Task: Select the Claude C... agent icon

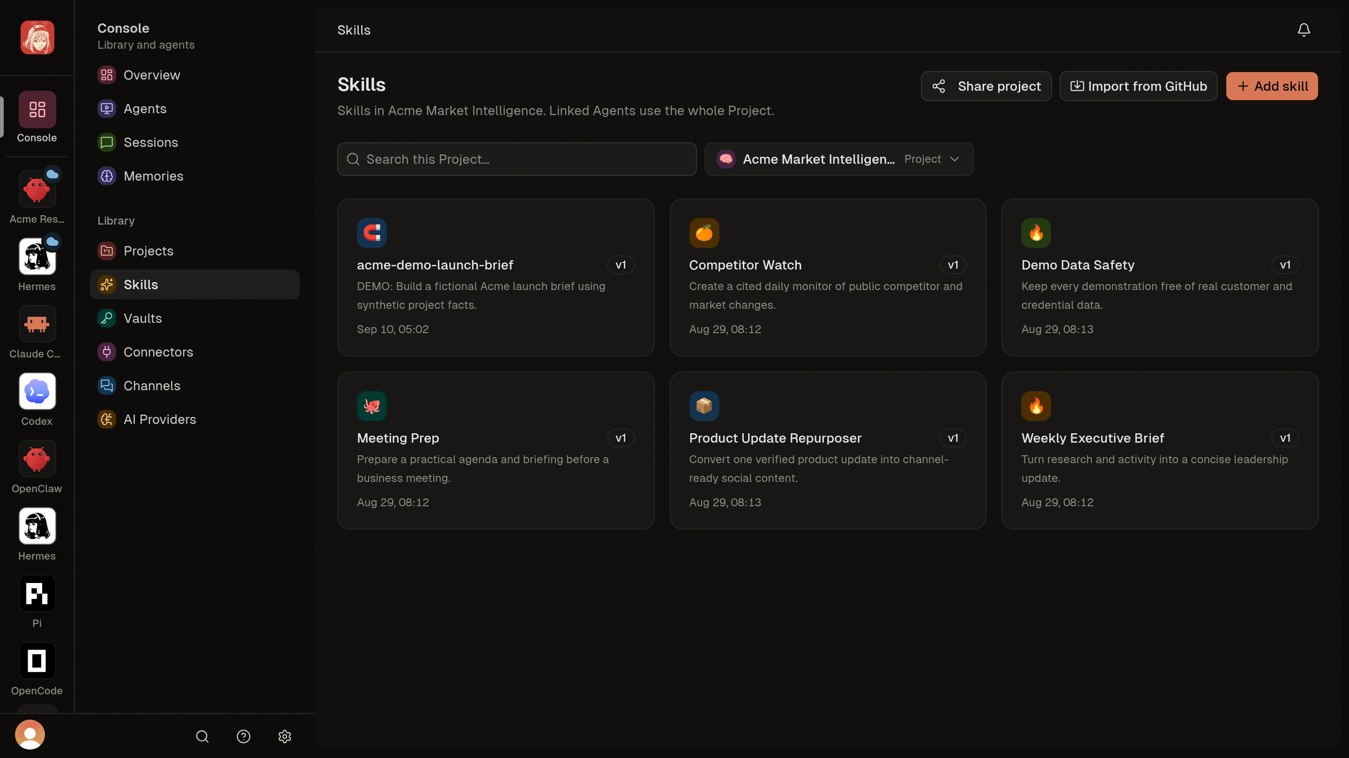Action: (x=37, y=324)
